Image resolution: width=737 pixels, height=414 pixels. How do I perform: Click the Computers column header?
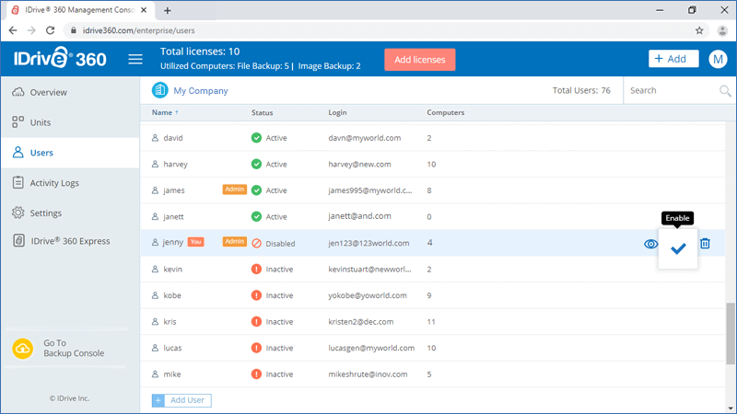[446, 112]
